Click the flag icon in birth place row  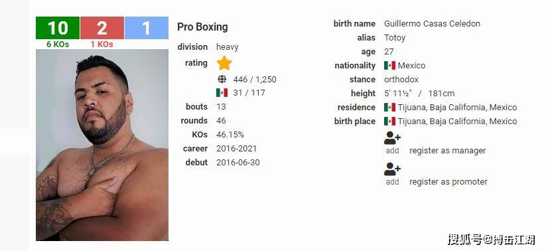389,122
